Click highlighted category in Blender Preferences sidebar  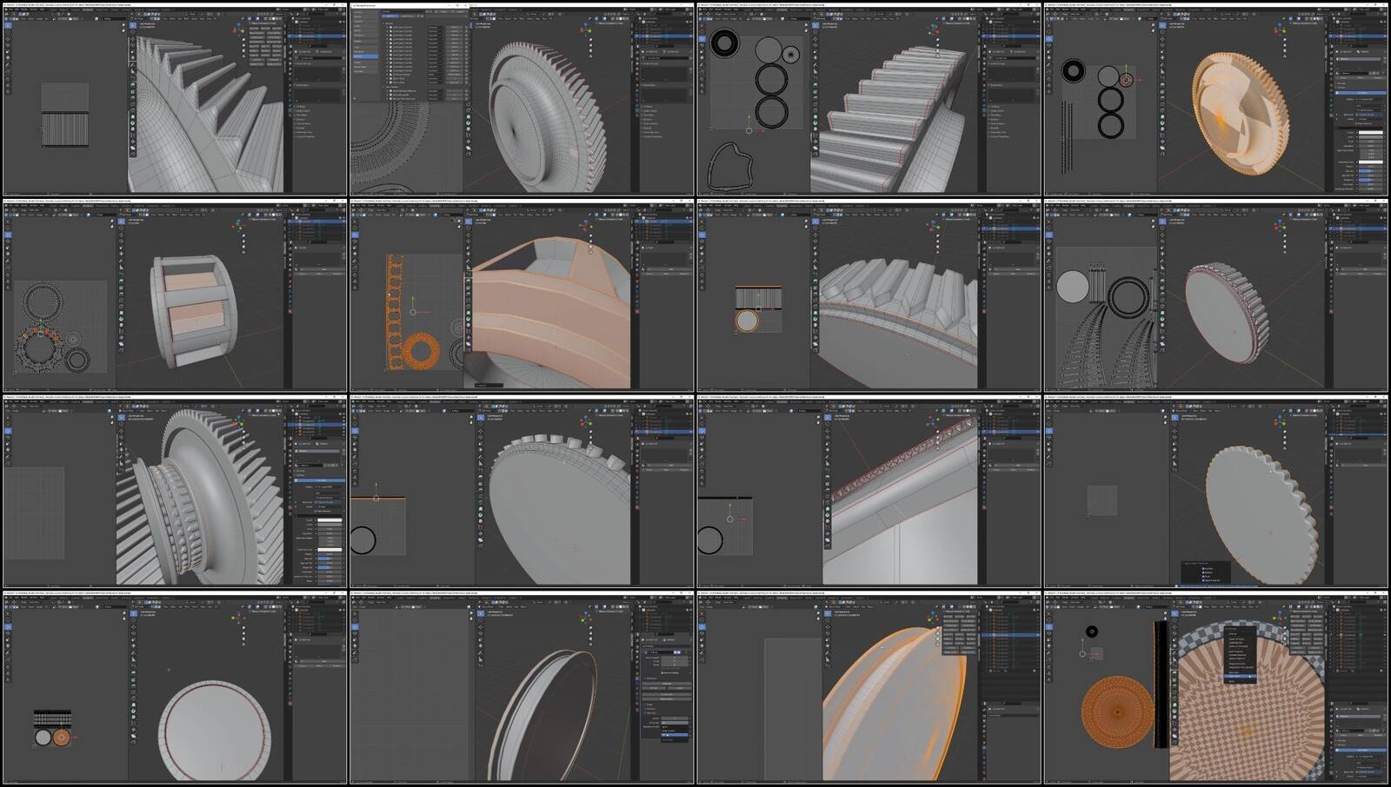click(x=365, y=56)
